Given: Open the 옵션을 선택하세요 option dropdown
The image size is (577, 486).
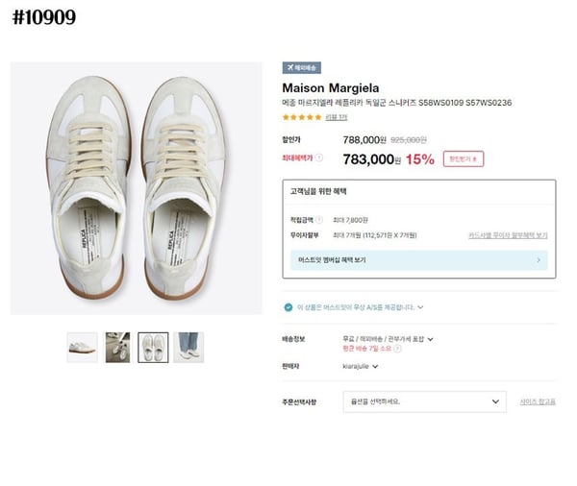Looking at the screenshot, I should pyautogui.click(x=423, y=401).
